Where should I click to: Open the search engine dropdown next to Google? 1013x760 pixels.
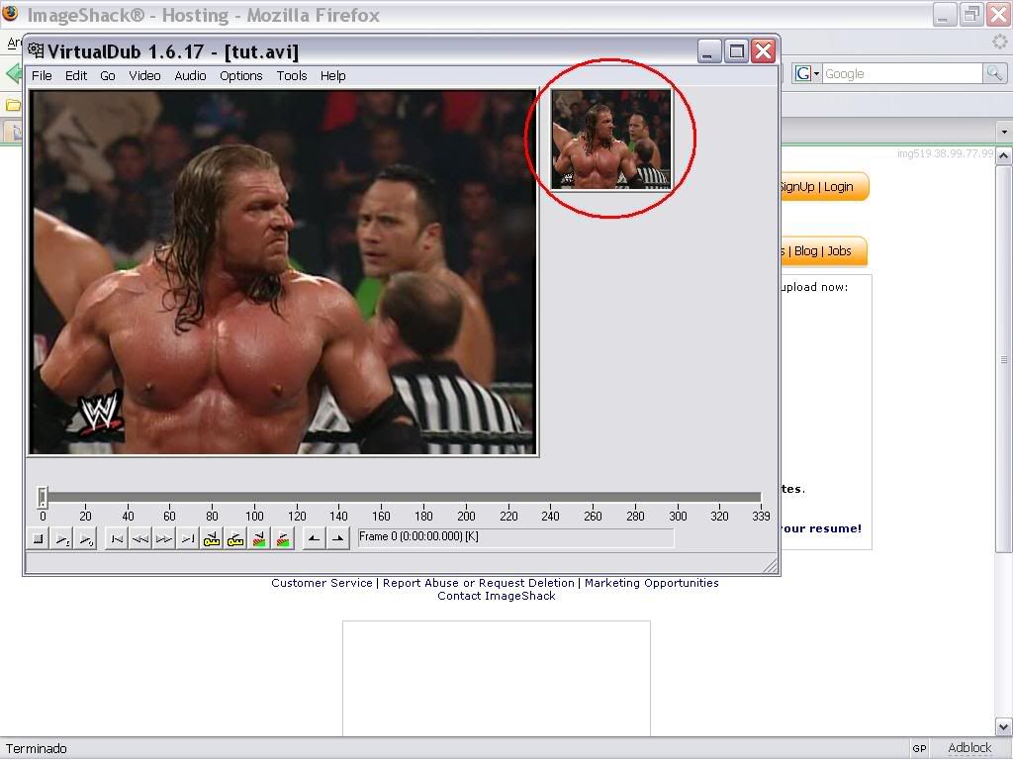pyautogui.click(x=816, y=74)
